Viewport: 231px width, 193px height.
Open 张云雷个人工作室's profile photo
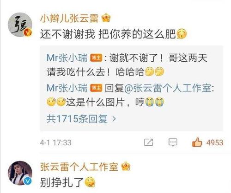20,173
